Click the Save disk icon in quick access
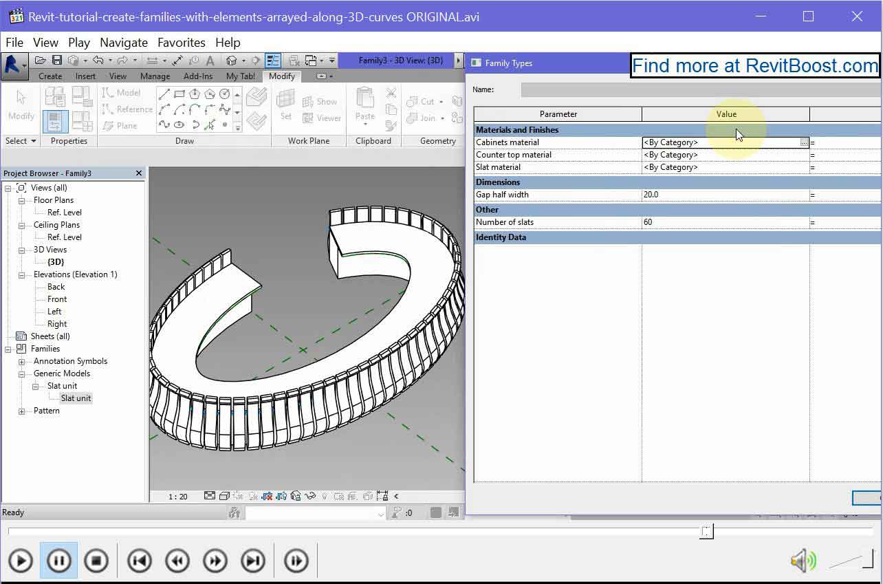Viewport: 883px width, 584px height. click(x=57, y=61)
